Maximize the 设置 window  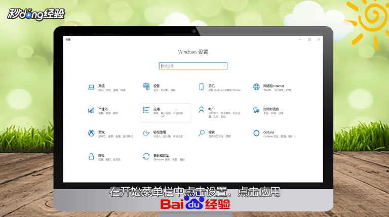click(x=309, y=39)
